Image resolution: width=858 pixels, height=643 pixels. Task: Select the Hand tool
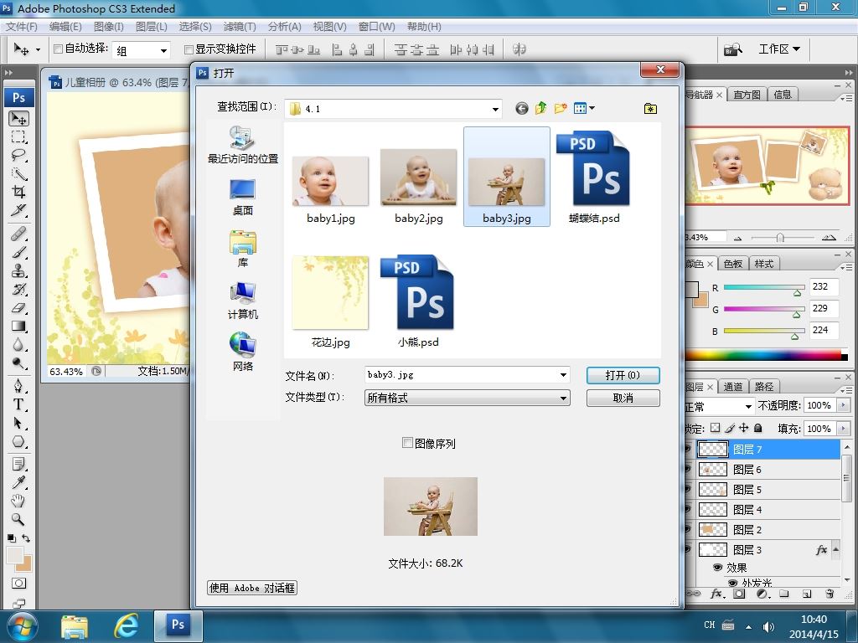point(18,501)
